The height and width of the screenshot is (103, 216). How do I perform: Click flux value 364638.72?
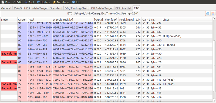coord(112,71)
